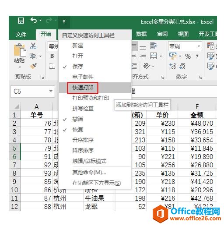Uncheck 恢复 in the customize menu

pos(95,130)
